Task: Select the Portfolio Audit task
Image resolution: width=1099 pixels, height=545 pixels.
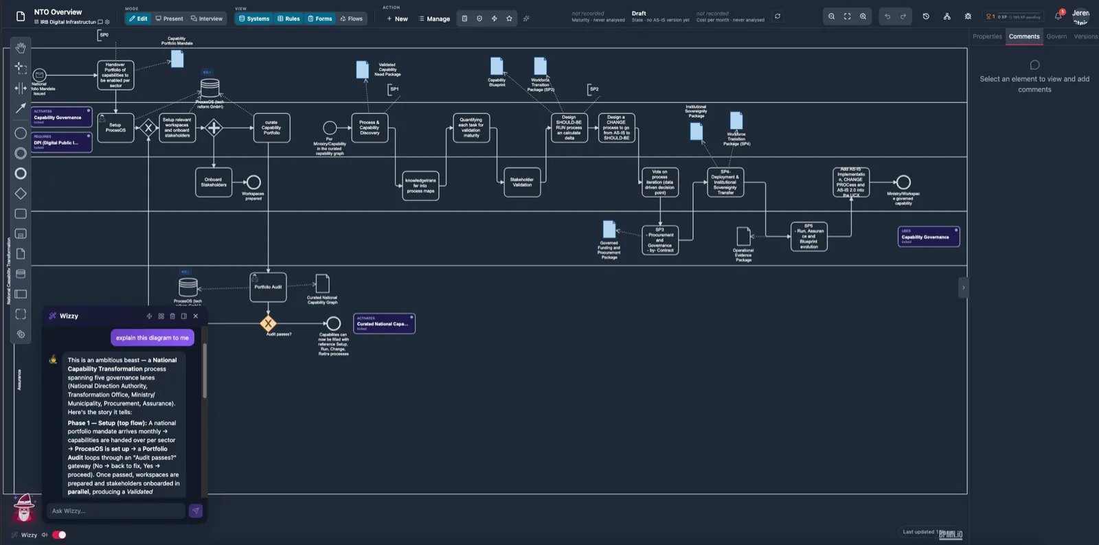Action: 268,287
